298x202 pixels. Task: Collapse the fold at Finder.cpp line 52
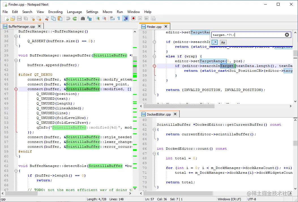coord(154,42)
